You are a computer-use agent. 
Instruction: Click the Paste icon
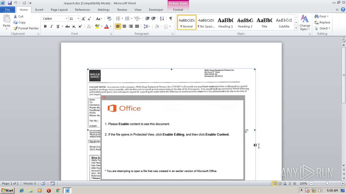(6, 19)
